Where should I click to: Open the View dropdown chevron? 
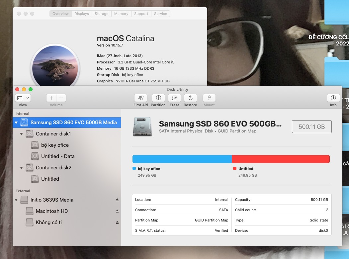[x=28, y=98]
